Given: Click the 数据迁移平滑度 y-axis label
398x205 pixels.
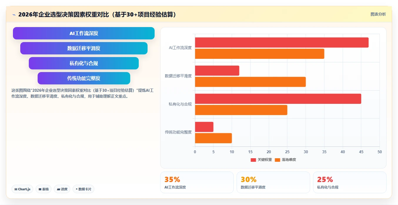Looking at the screenshot, I should [178, 76].
